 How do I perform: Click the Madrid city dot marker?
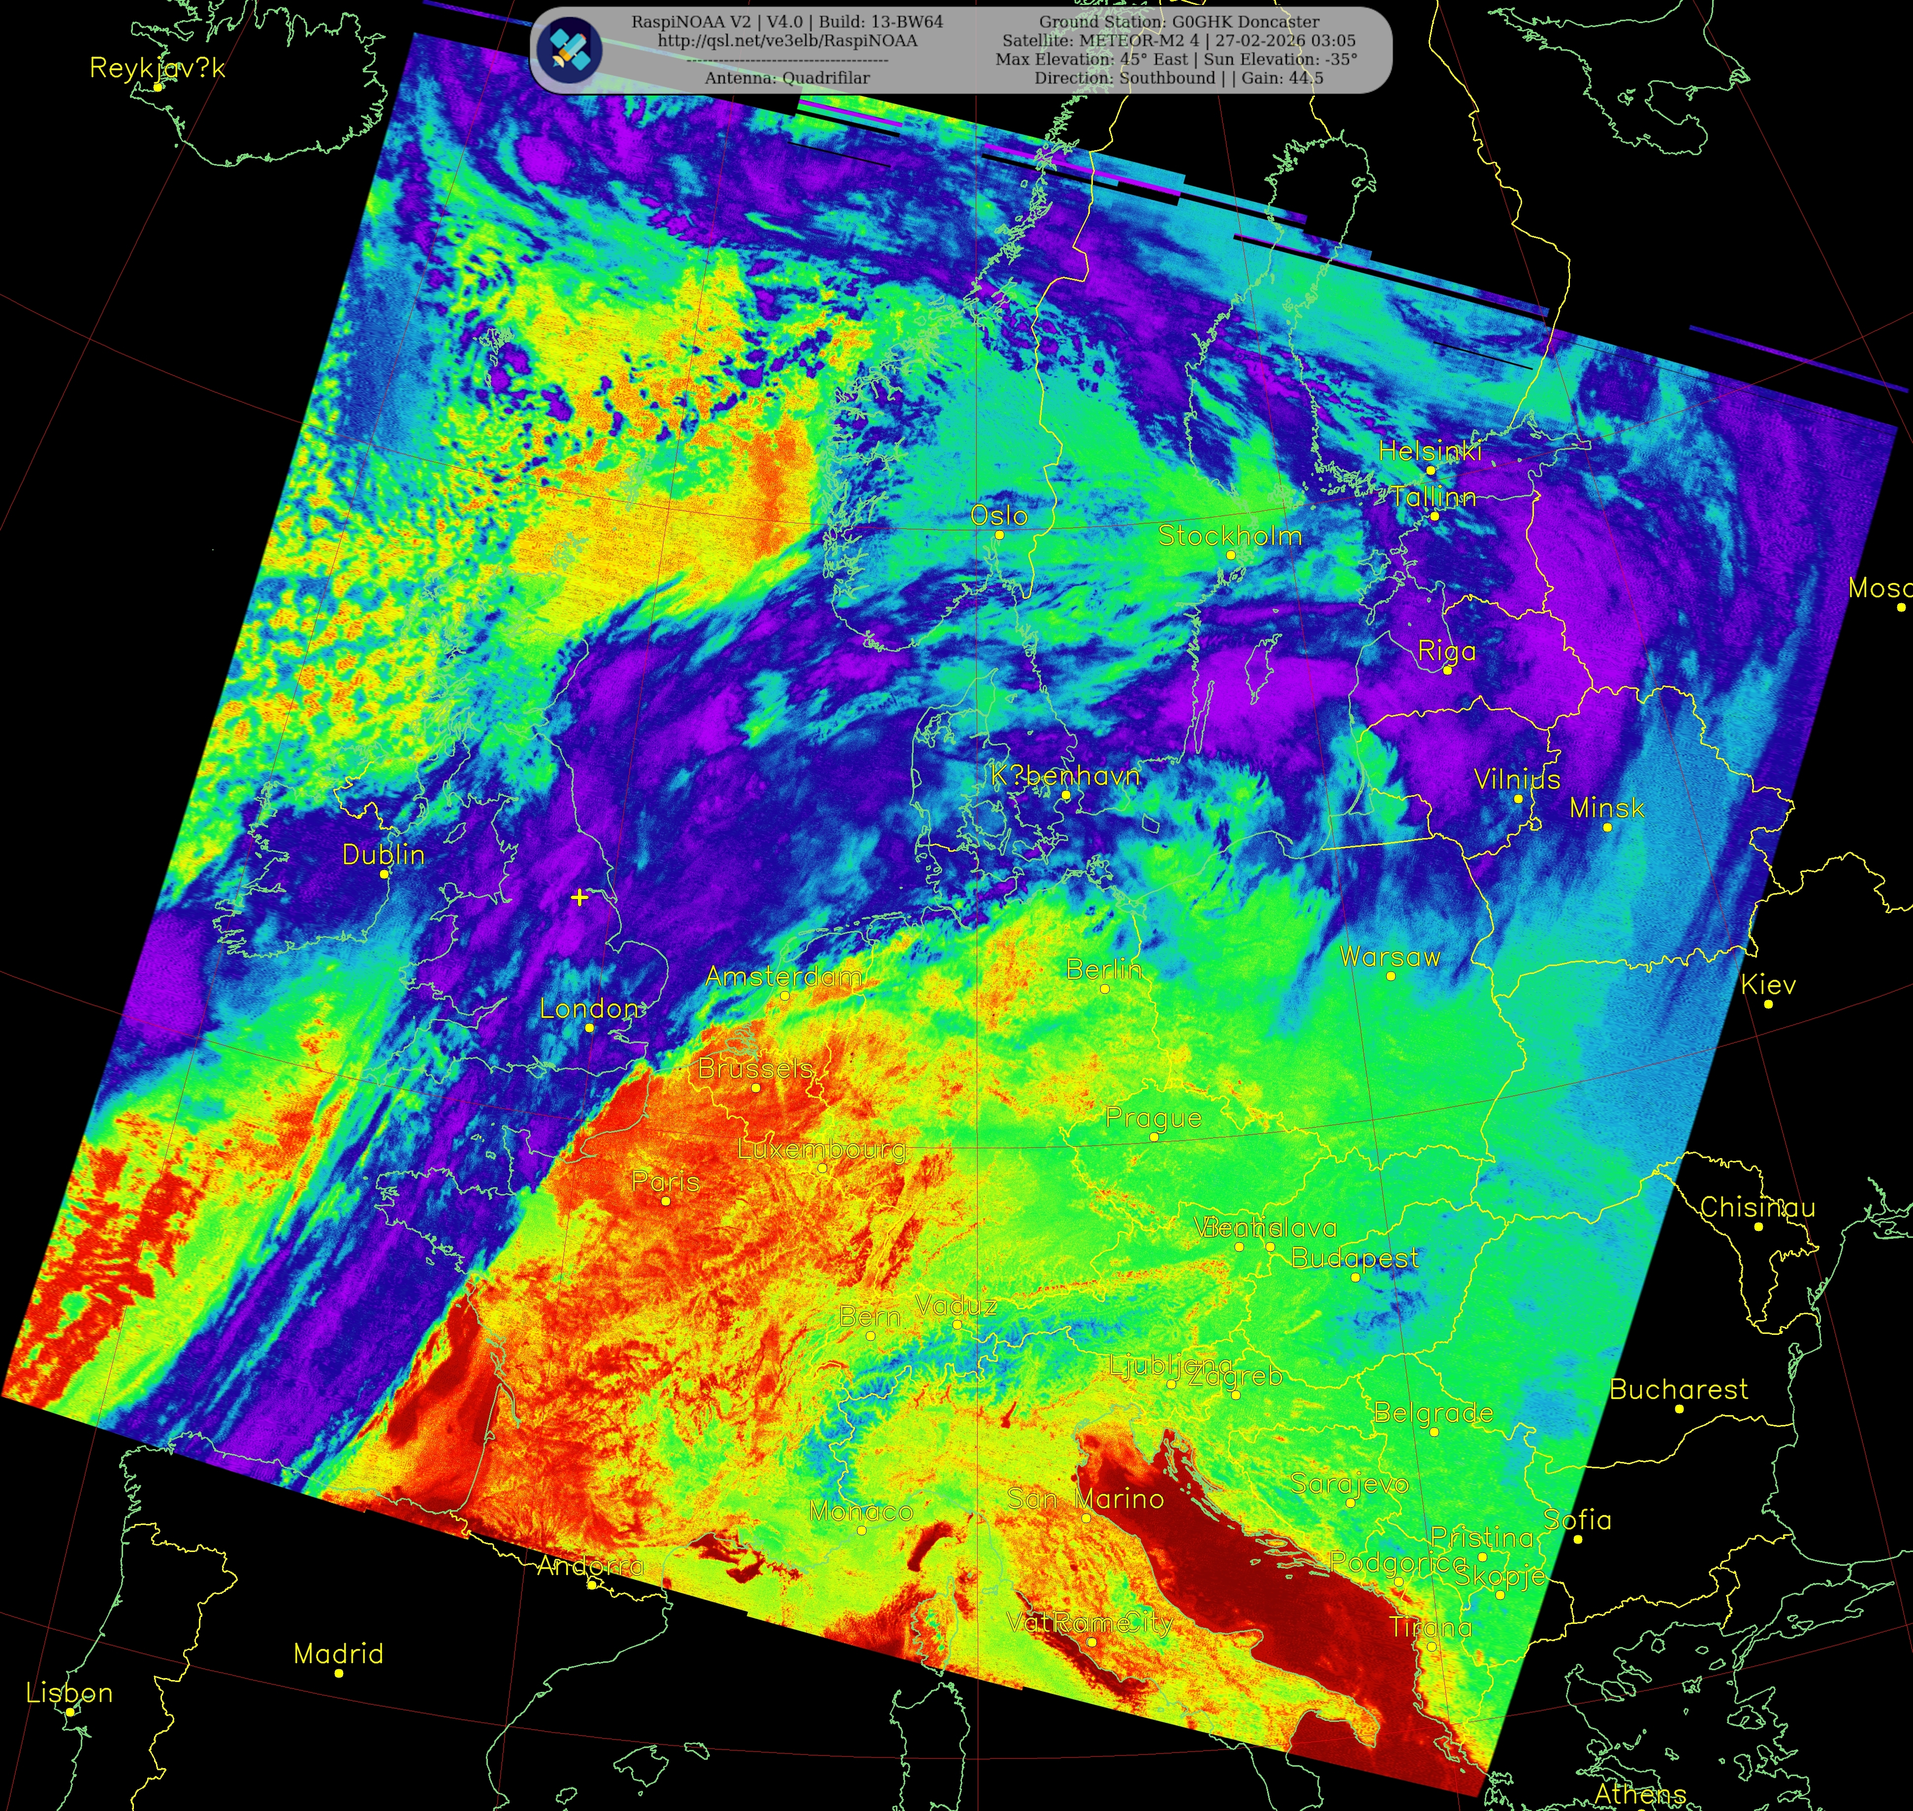(x=339, y=1673)
